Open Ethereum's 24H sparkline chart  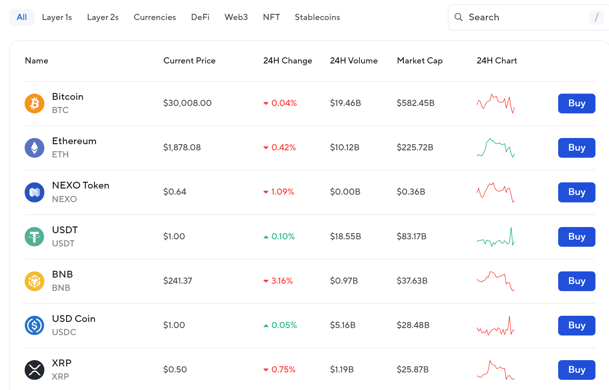pyautogui.click(x=496, y=148)
